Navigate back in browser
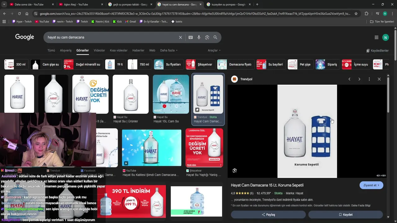The height and width of the screenshot is (223, 397). (x=4, y=14)
